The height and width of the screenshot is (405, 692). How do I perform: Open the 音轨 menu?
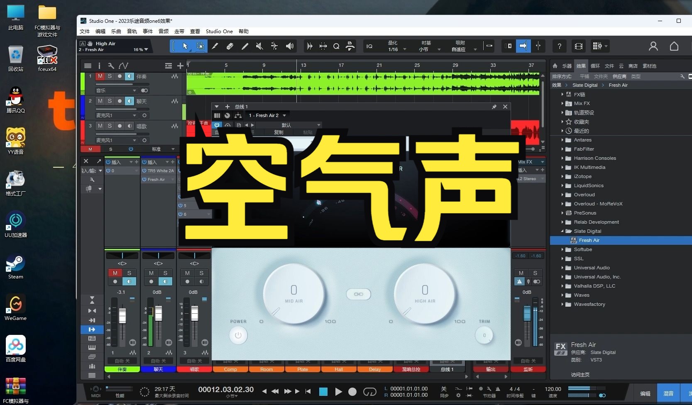coord(132,31)
